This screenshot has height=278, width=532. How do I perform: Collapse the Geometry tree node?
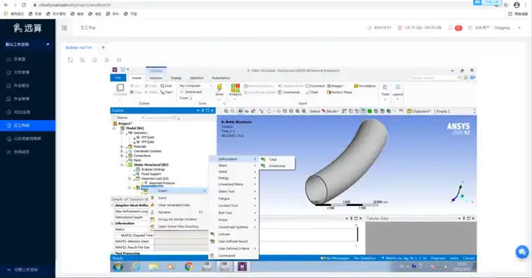click(x=122, y=133)
